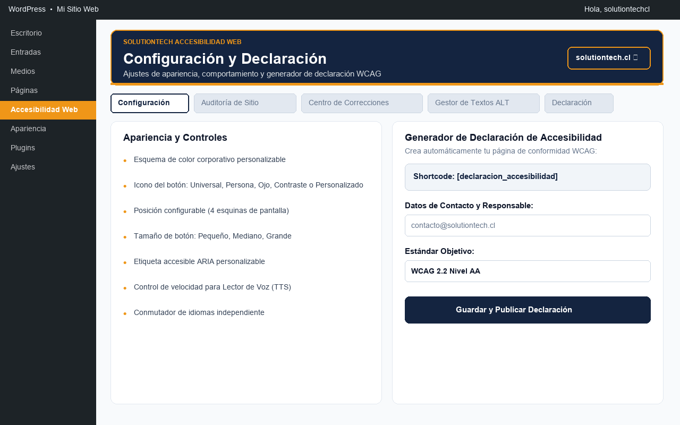Go to Entradas in the sidebar
This screenshot has height=425, width=680.
(48, 52)
